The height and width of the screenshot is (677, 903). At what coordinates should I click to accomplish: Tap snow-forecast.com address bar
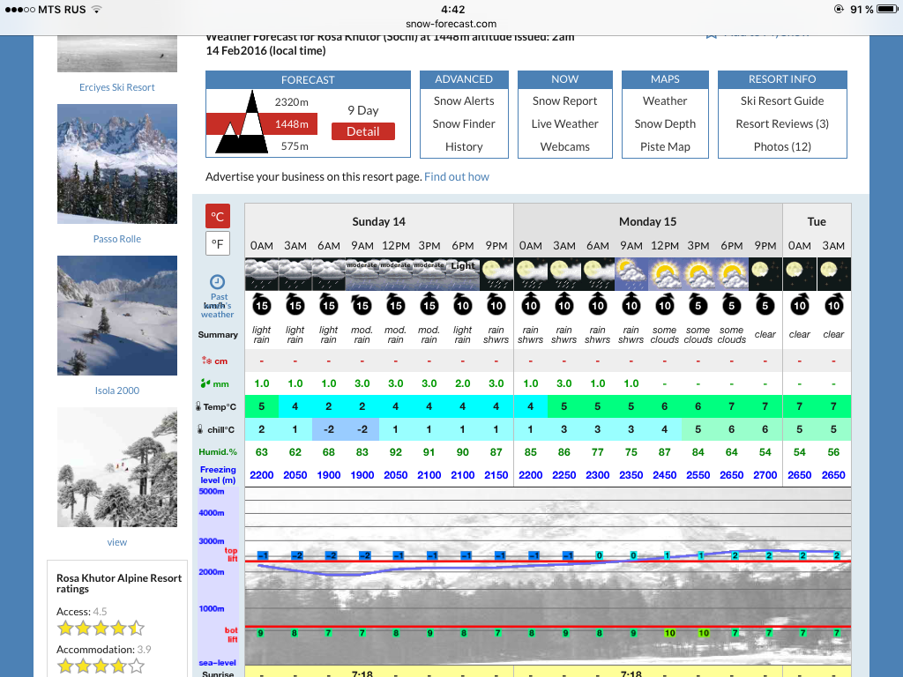[451, 24]
